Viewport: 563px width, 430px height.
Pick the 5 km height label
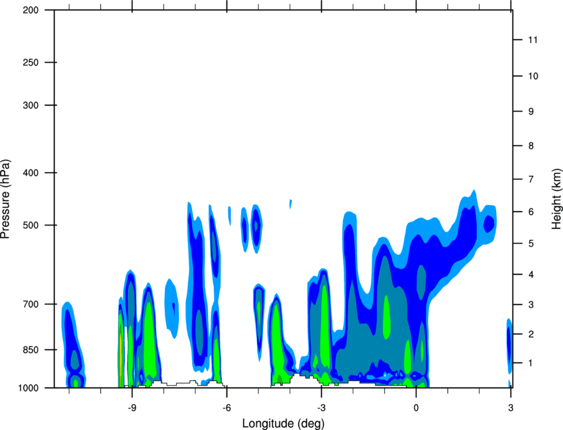[x=531, y=243]
